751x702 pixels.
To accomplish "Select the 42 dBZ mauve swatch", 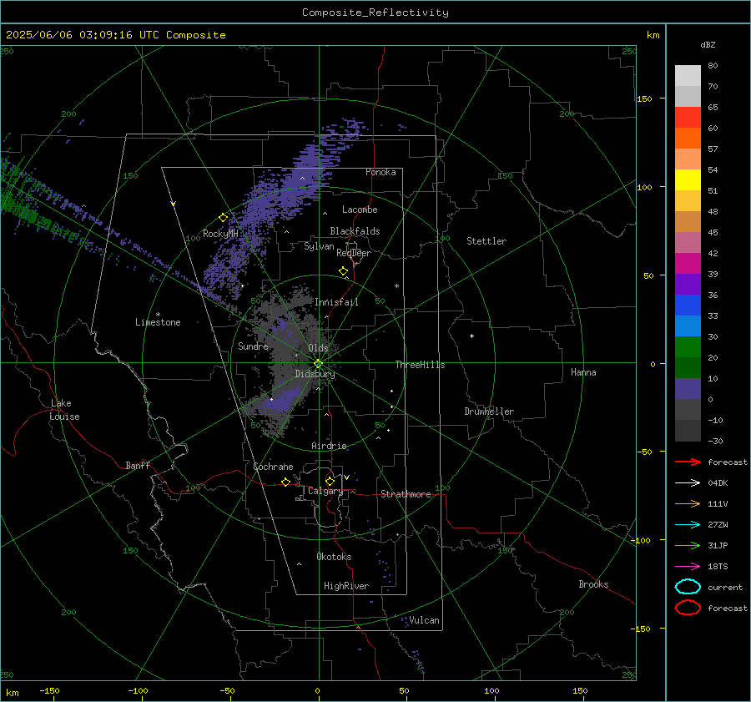I will (688, 242).
